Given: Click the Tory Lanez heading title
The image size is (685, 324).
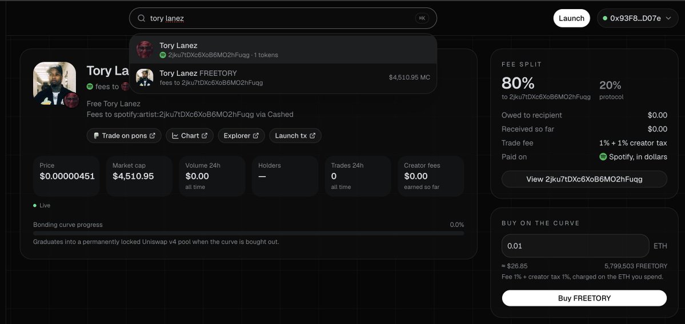Looking at the screenshot, I should (x=107, y=71).
